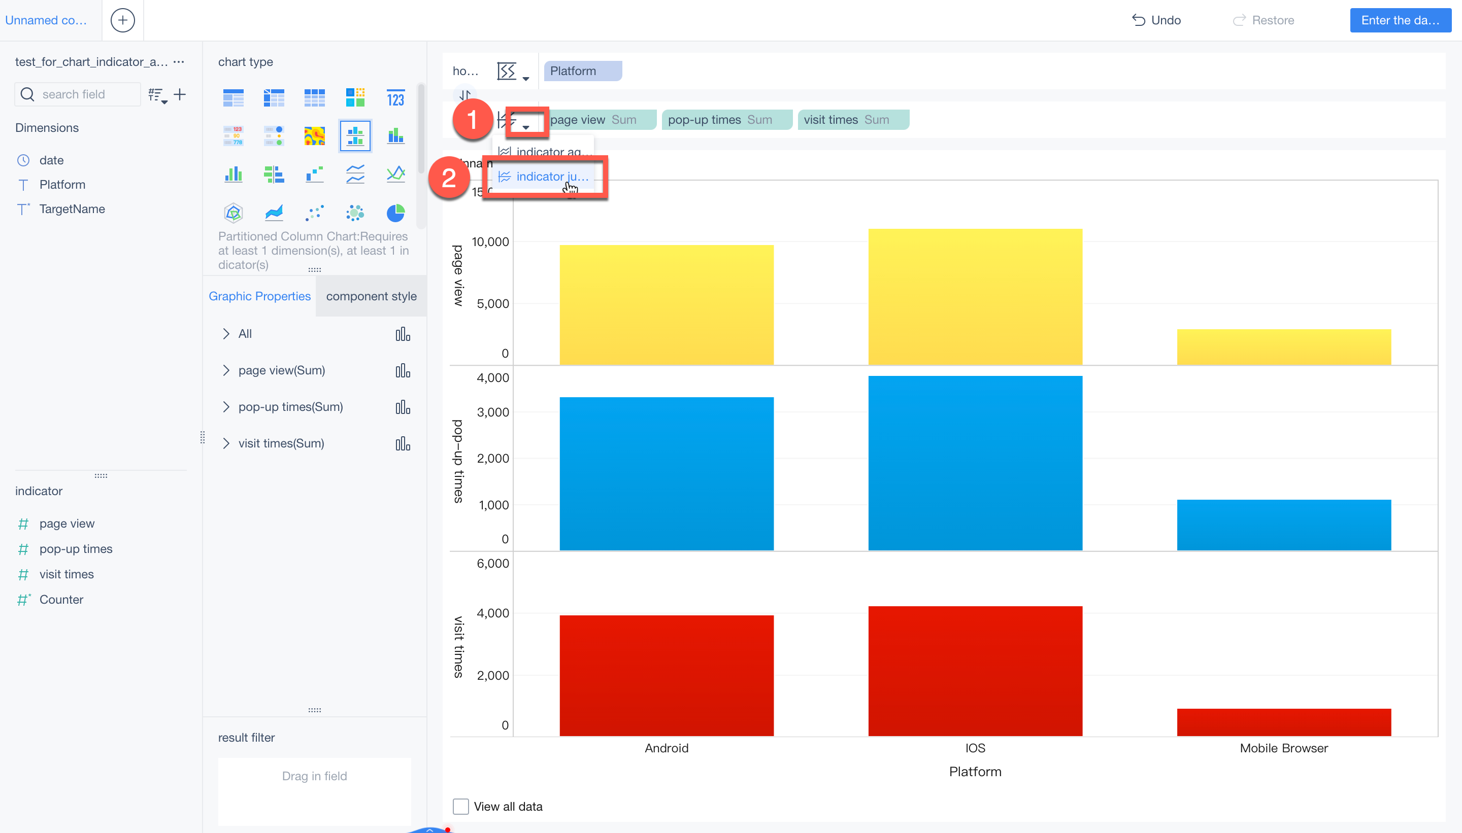Select the area chart type

tap(274, 213)
